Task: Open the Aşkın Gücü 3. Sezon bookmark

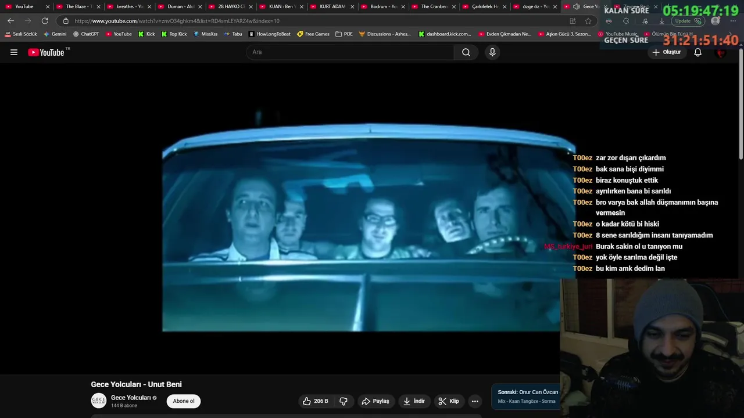Action: click(x=565, y=34)
